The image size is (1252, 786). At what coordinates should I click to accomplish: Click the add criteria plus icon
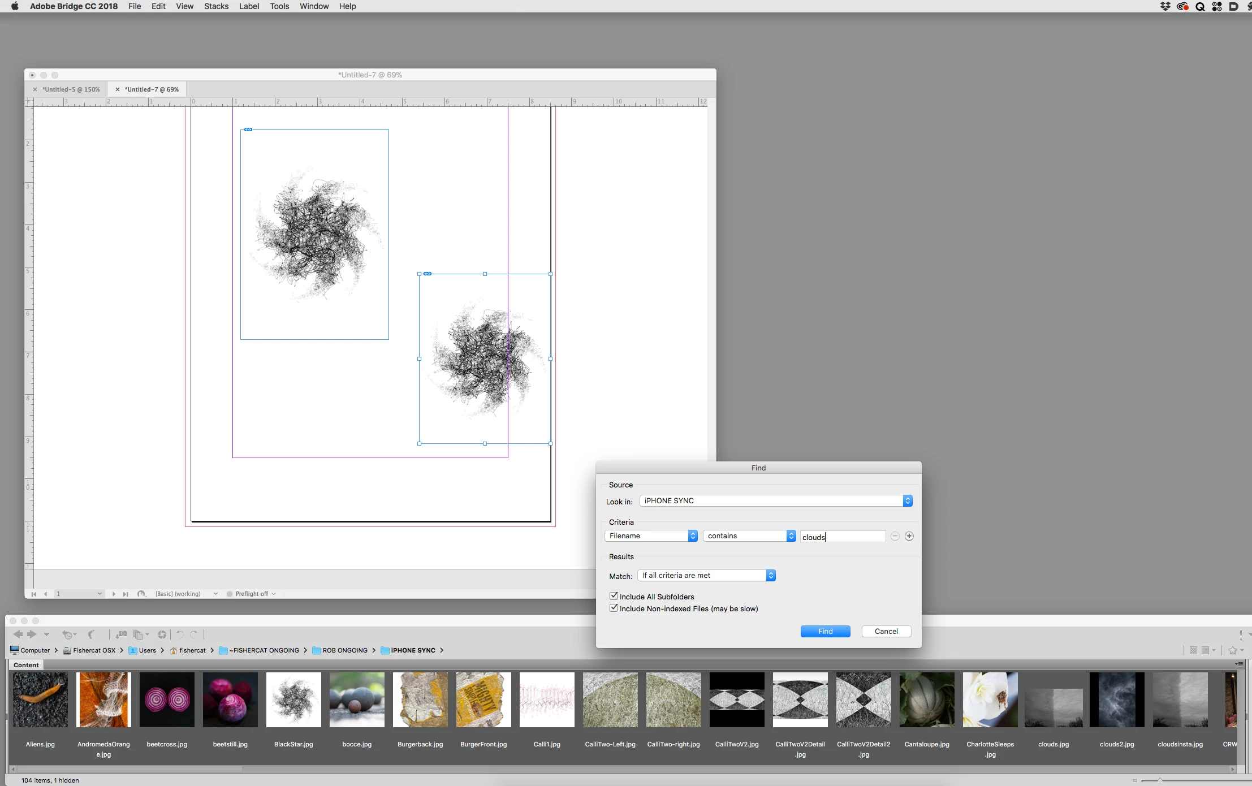coord(909,536)
